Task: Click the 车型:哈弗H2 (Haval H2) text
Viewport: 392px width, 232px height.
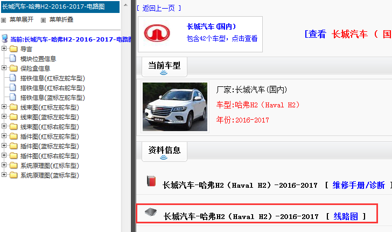Action: click(258, 105)
